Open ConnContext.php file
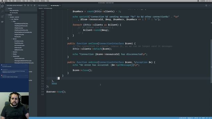 [x=19, y=59]
